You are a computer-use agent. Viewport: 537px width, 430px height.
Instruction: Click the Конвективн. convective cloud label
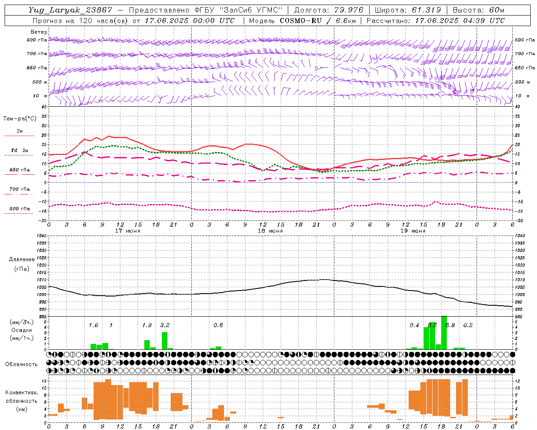pos(21,393)
